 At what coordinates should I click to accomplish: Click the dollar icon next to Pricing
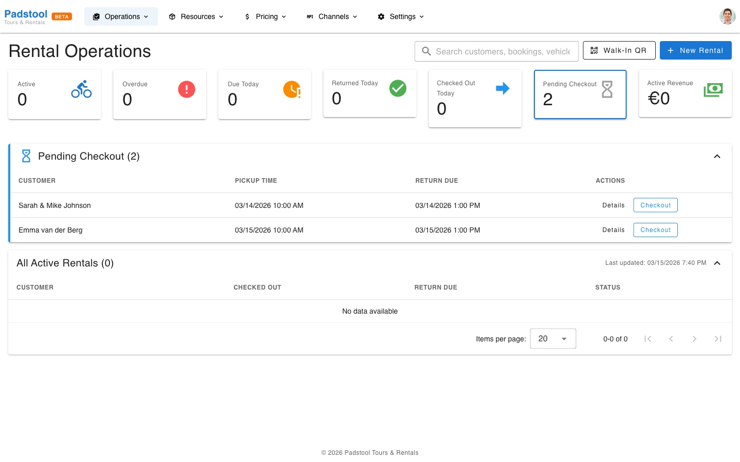coord(247,16)
